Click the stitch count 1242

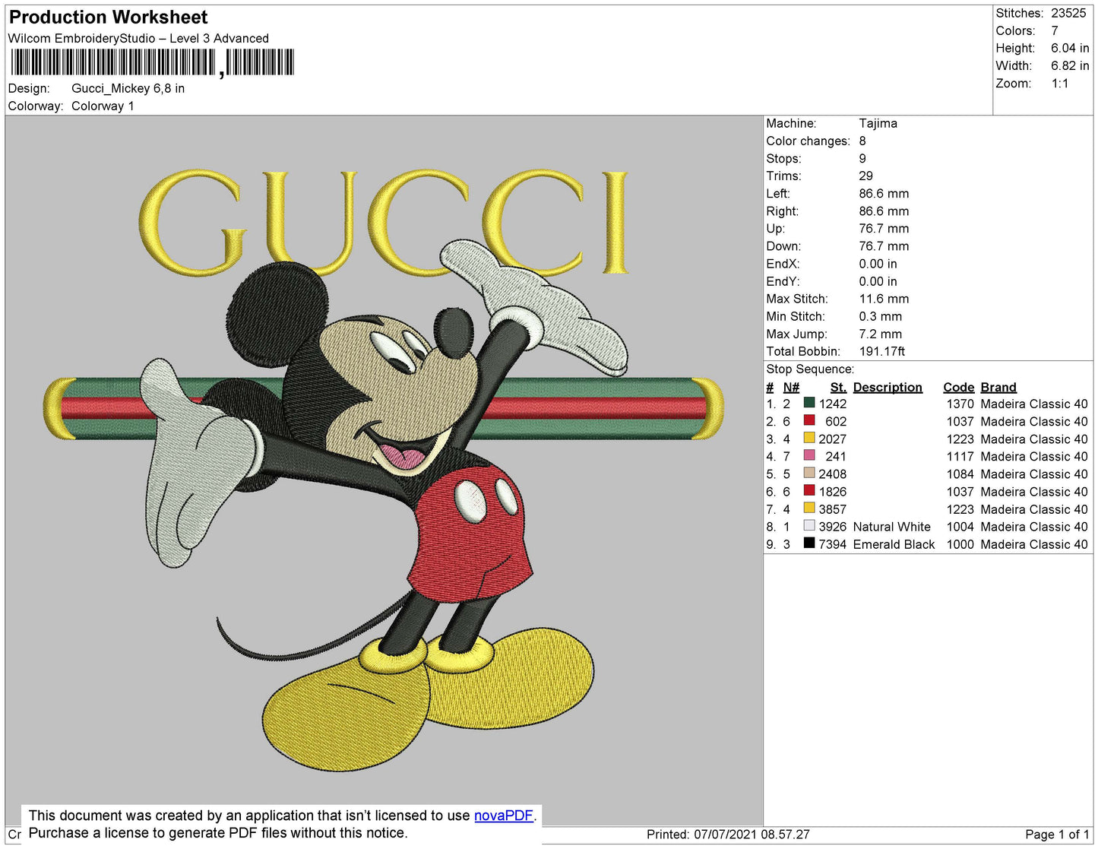click(832, 404)
